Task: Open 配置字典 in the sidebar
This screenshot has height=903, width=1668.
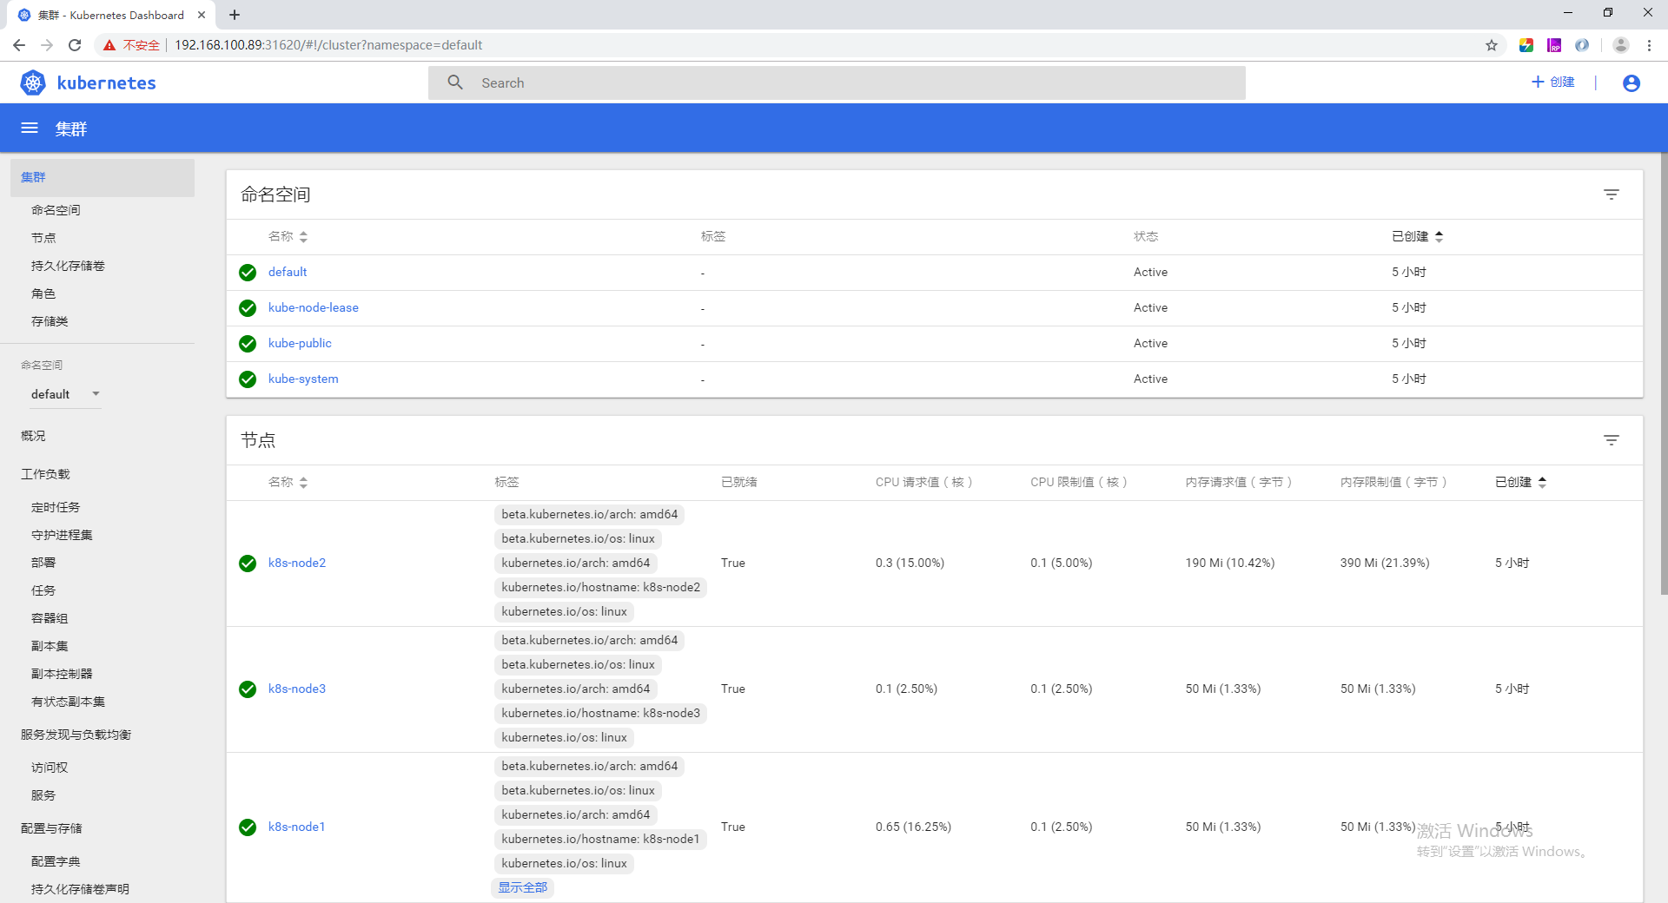Action: coord(56,861)
